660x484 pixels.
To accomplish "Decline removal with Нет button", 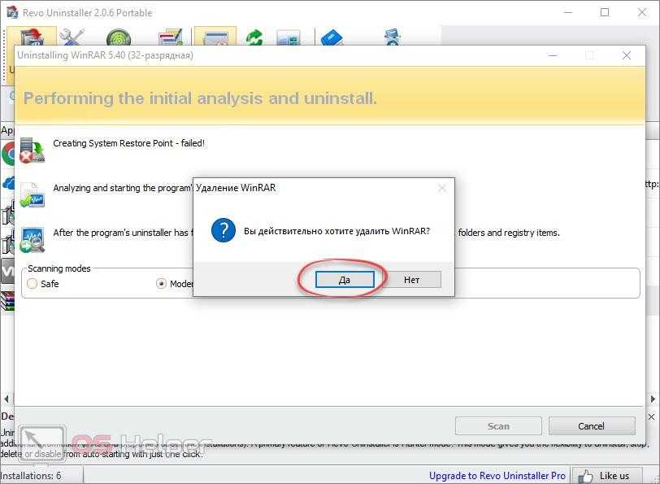I will (411, 280).
